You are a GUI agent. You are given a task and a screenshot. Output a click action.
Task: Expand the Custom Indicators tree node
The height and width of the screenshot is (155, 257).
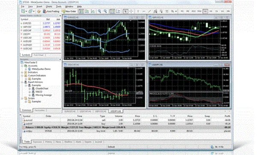pyautogui.click(x=22, y=76)
